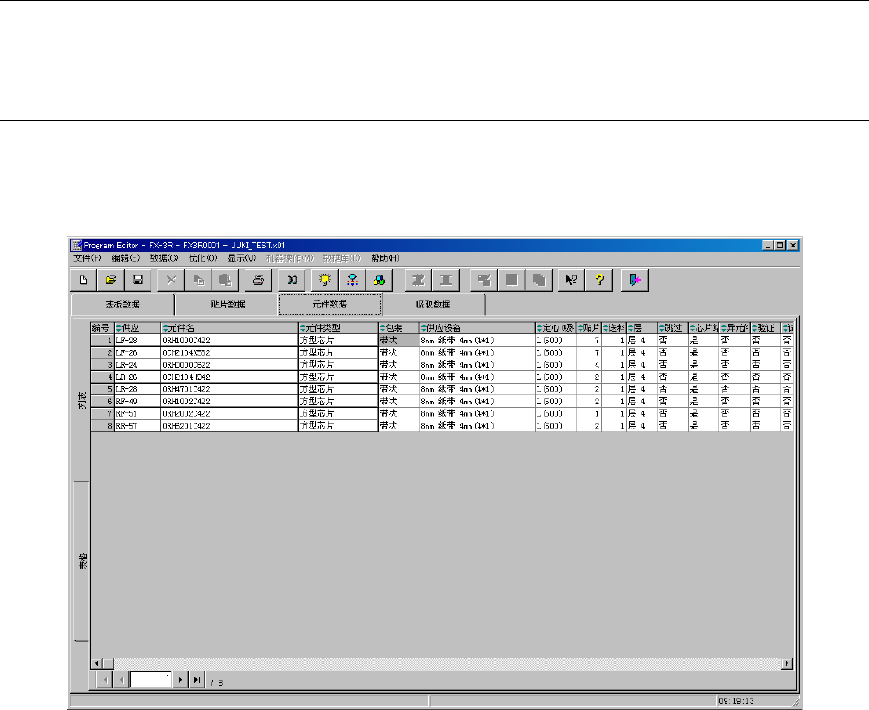Select cell RF-49 in row 6
Screen dimensions: 869x710
tap(137, 402)
